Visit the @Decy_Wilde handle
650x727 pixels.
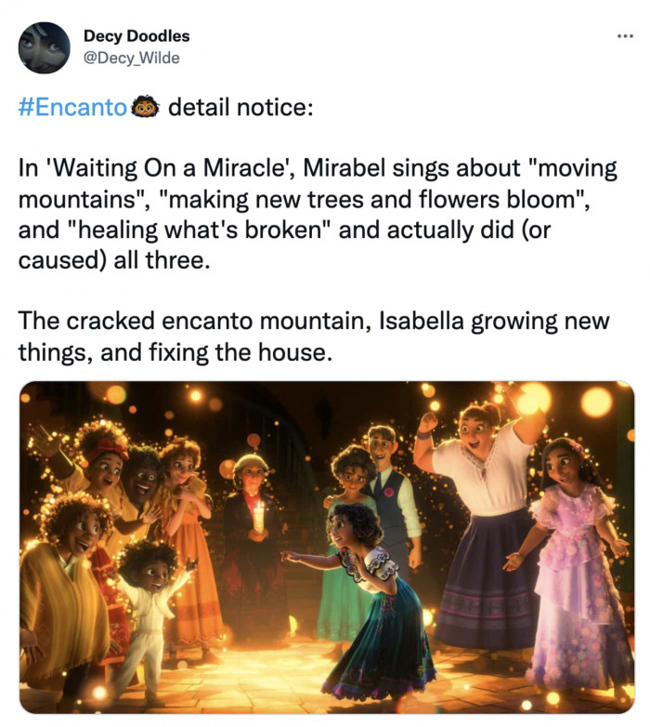(x=131, y=58)
